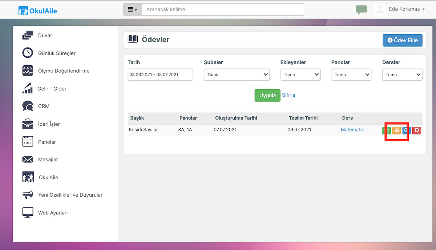Click the OkulAile logo in header
Viewport: 436px width, 250px height.
pyautogui.click(x=38, y=11)
